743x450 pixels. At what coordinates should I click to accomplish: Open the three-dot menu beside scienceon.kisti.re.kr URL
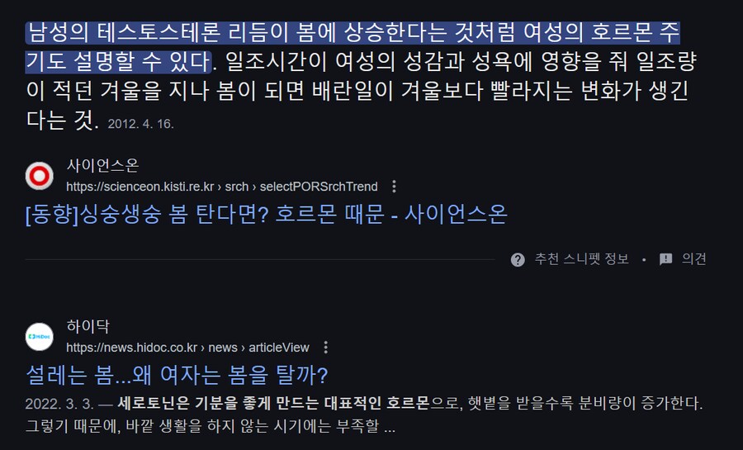click(x=394, y=186)
